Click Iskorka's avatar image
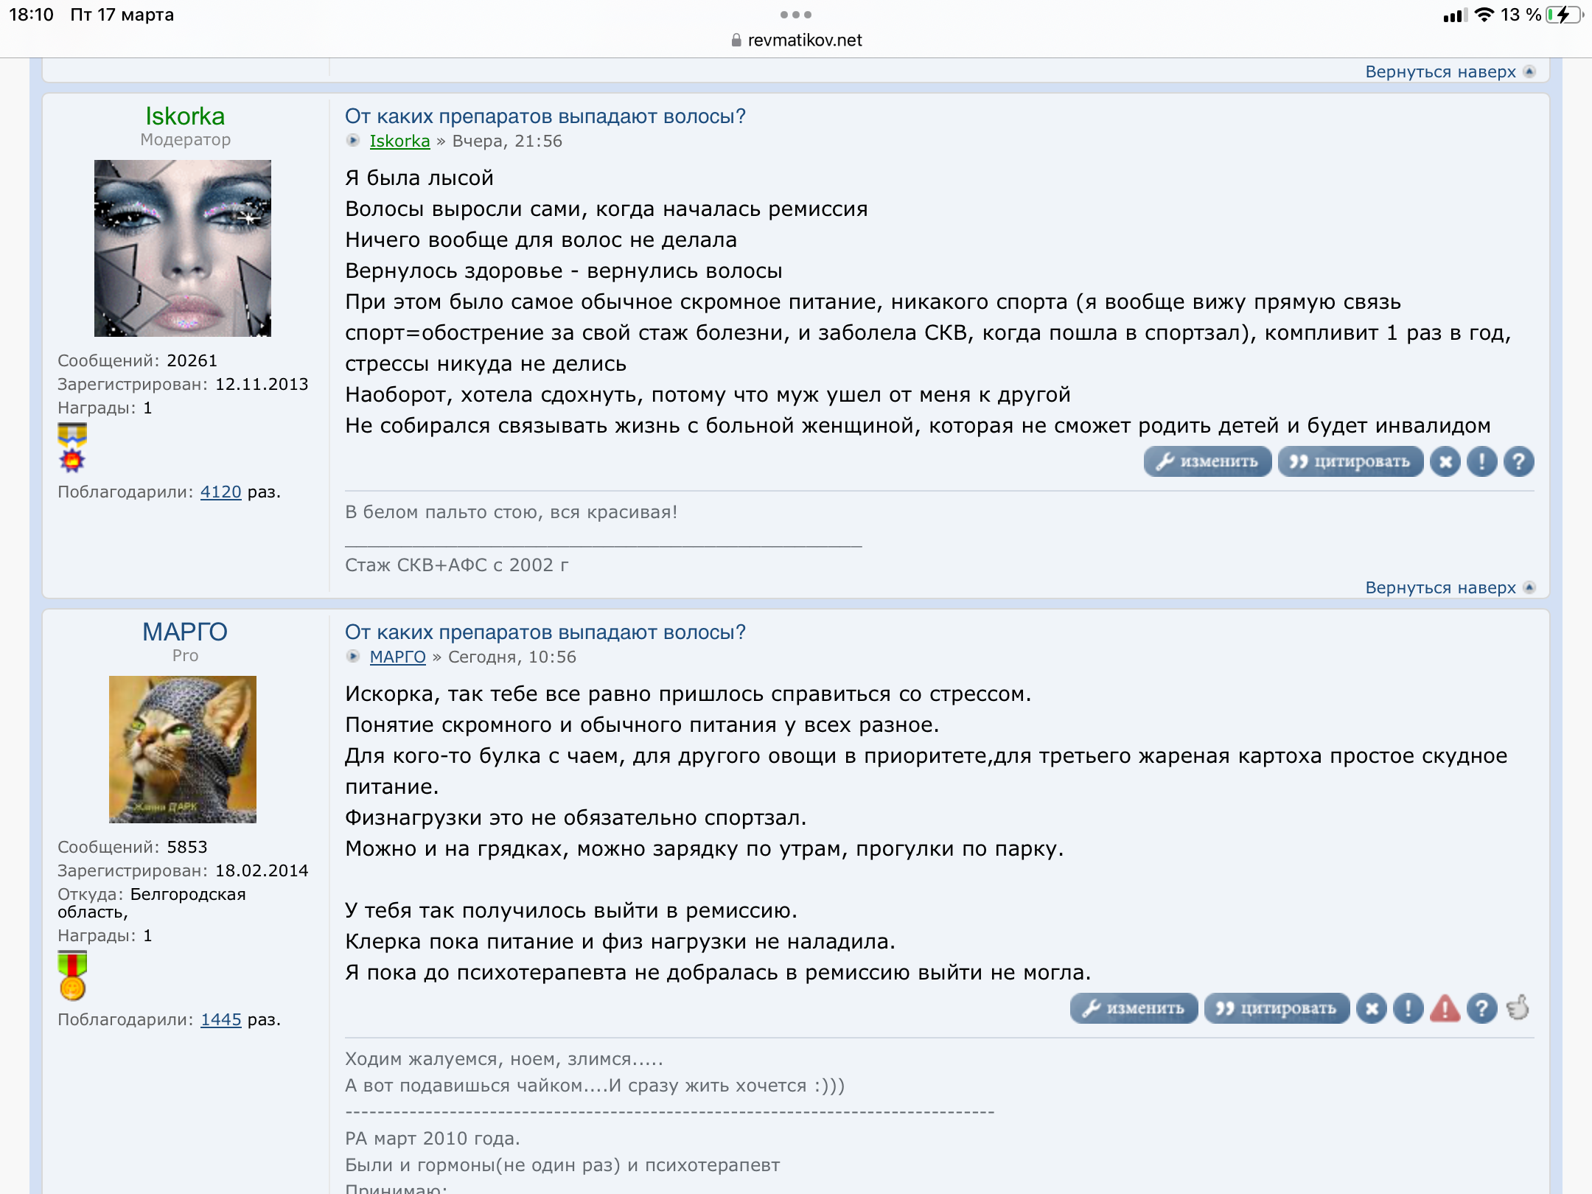The width and height of the screenshot is (1592, 1194). (x=183, y=248)
